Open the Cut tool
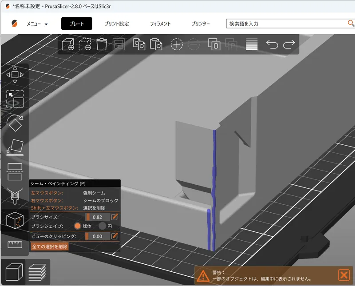The height and width of the screenshot is (286, 355). click(x=15, y=171)
